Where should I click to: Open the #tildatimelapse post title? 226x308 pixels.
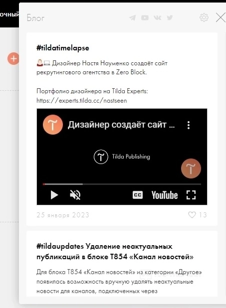[63, 48]
